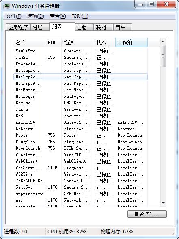Select the 服务 tab
179x239 pixels.
pyautogui.click(x=62, y=27)
